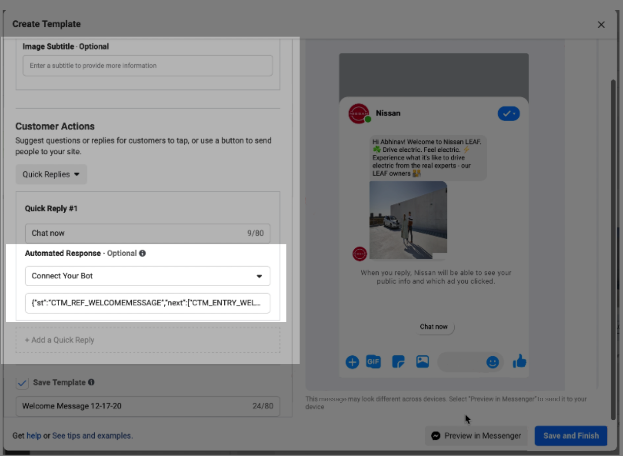Click the '24/80' character counter
Viewport: 623px width, 456px height.
pos(263,406)
